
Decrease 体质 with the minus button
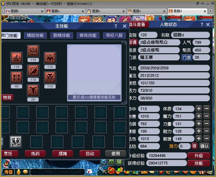[x=207, y=109]
